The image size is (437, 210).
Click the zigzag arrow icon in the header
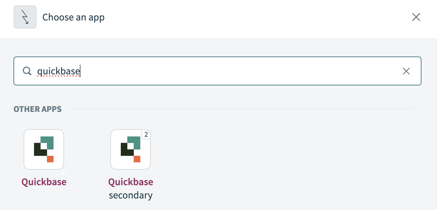(x=25, y=17)
